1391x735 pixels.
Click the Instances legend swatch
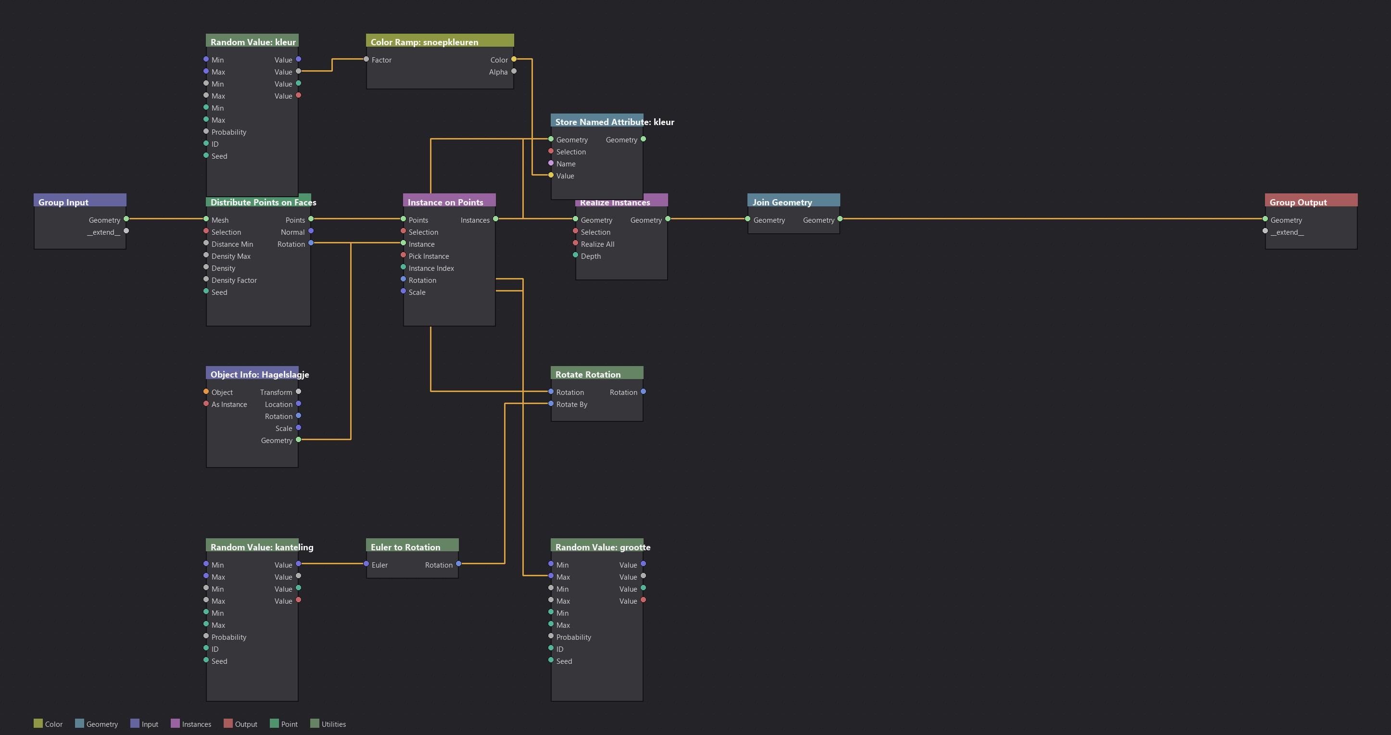tap(175, 723)
